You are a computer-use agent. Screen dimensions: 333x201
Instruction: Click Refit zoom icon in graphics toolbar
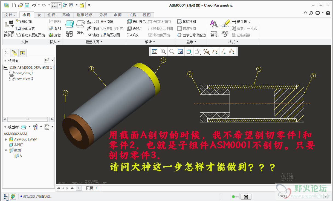(x=155, y=51)
